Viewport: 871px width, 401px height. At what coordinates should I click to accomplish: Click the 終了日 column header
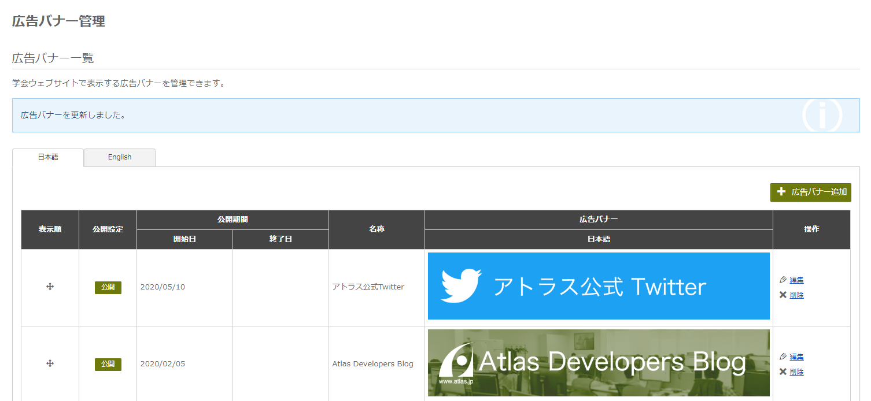pyautogui.click(x=281, y=239)
